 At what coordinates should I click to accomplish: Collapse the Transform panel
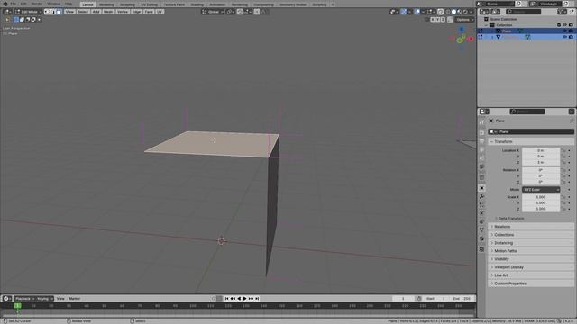tap(531, 142)
